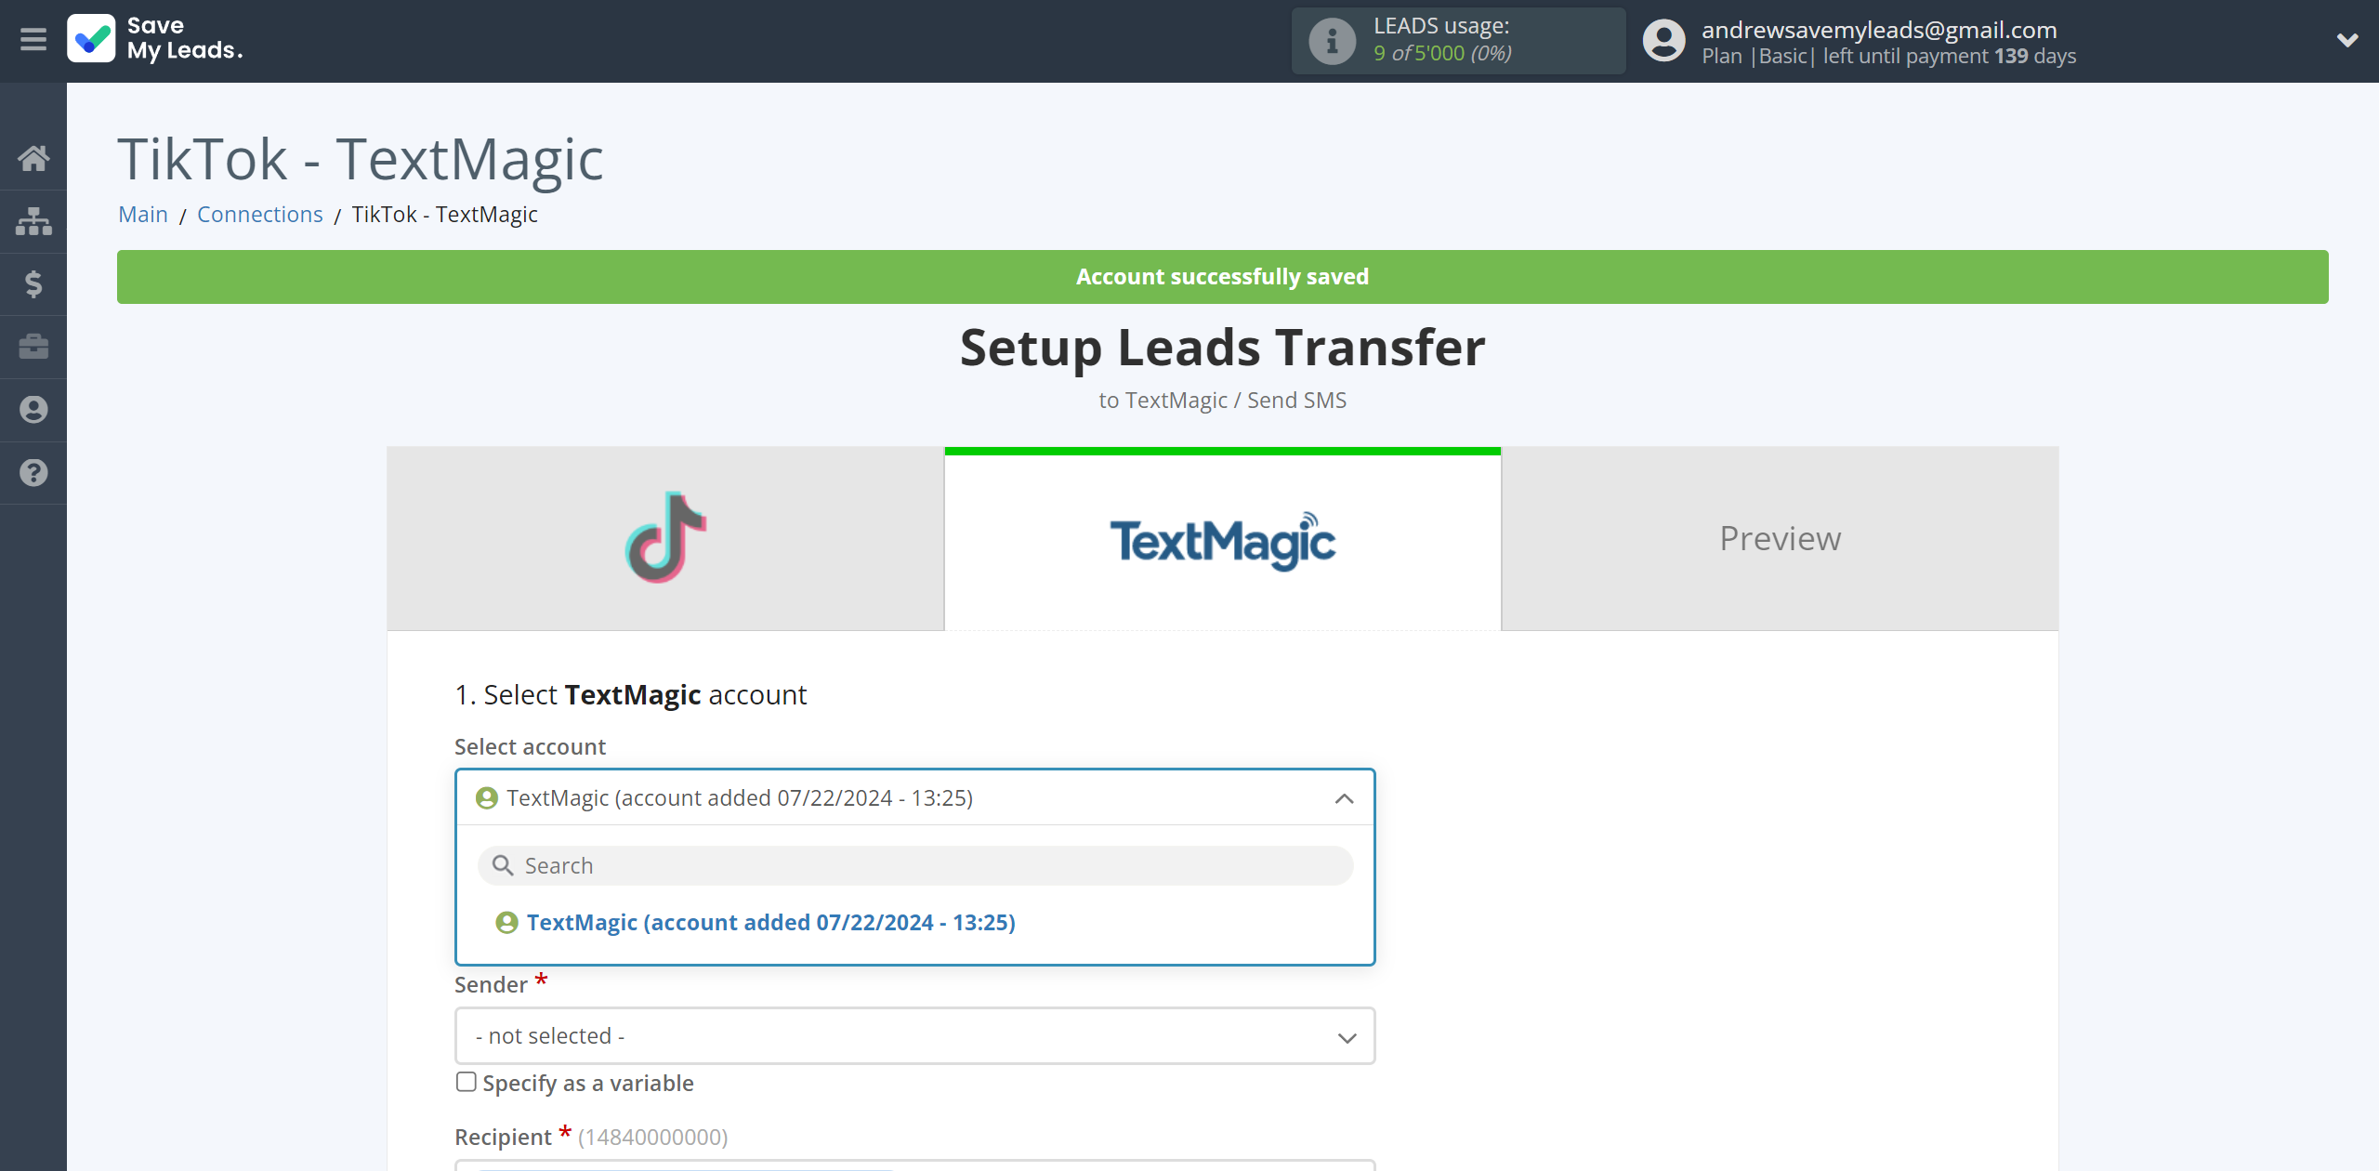This screenshot has height=1171, width=2379.
Task: Click the Connections breadcrumb link
Action: 259,212
